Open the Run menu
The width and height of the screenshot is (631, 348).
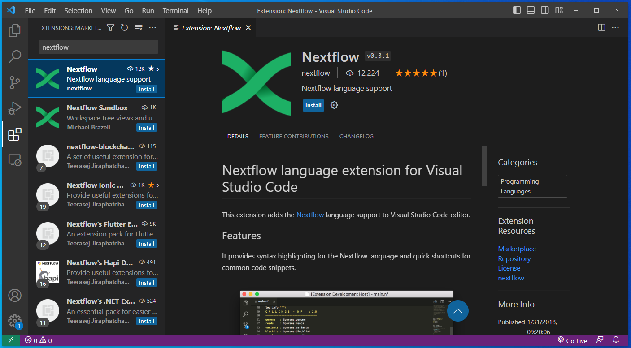point(148,10)
